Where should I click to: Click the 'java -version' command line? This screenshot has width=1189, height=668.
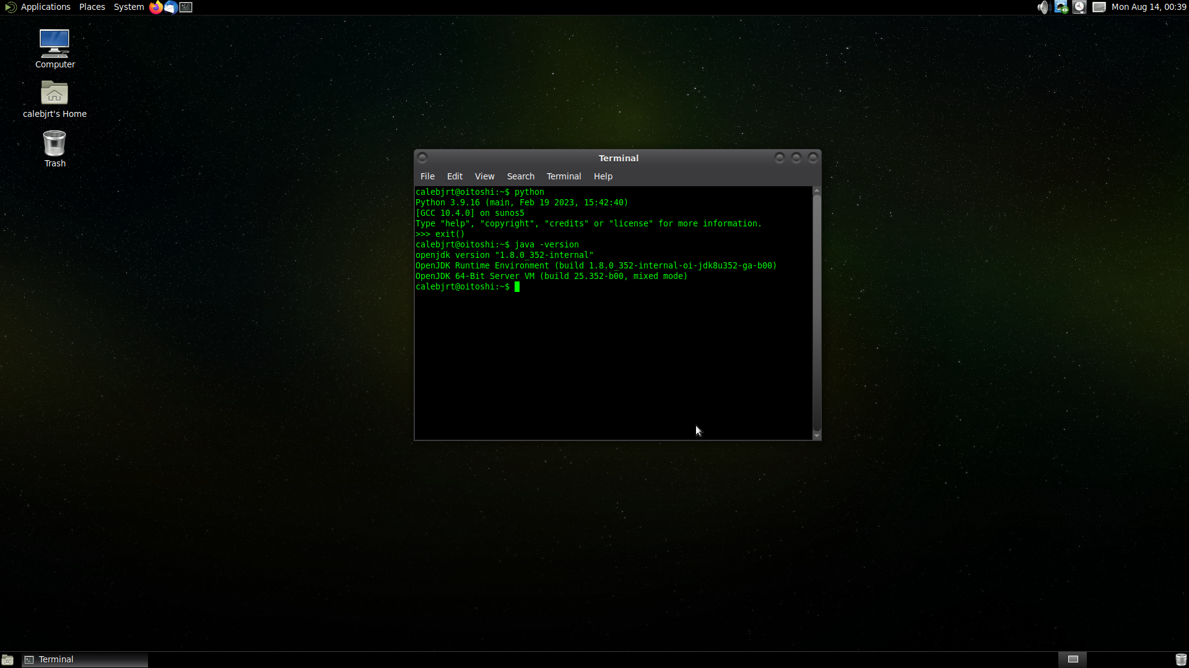click(497, 244)
